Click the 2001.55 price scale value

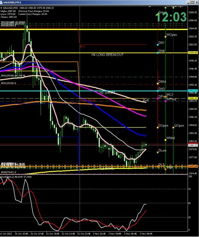(x=193, y=45)
